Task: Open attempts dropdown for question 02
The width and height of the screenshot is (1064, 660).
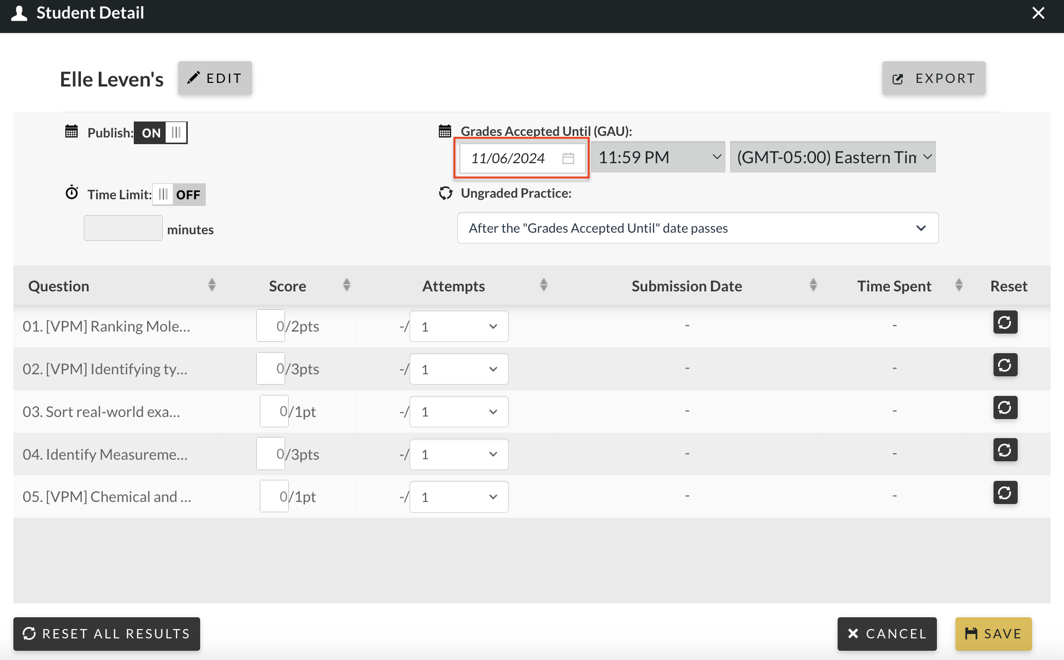Action: point(459,369)
